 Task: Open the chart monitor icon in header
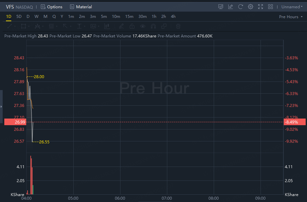pos(221,7)
